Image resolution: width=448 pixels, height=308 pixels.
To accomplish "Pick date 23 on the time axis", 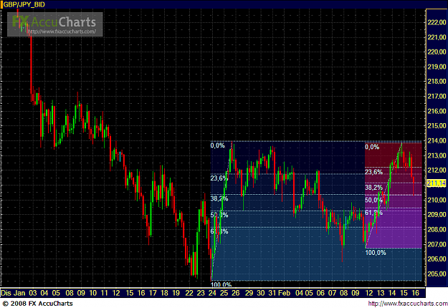I will pos(201,293).
